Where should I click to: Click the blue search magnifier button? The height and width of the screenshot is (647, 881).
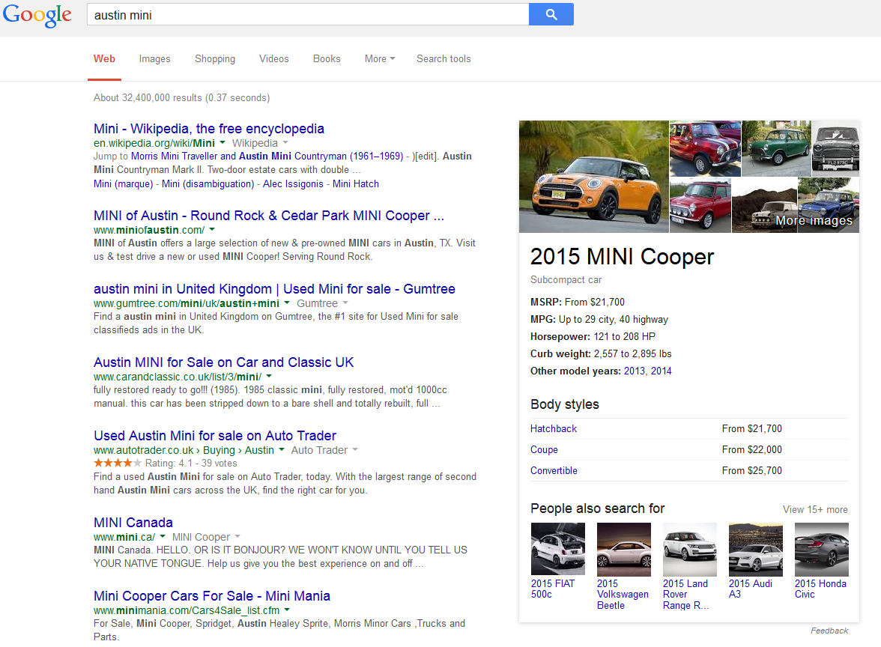[551, 14]
